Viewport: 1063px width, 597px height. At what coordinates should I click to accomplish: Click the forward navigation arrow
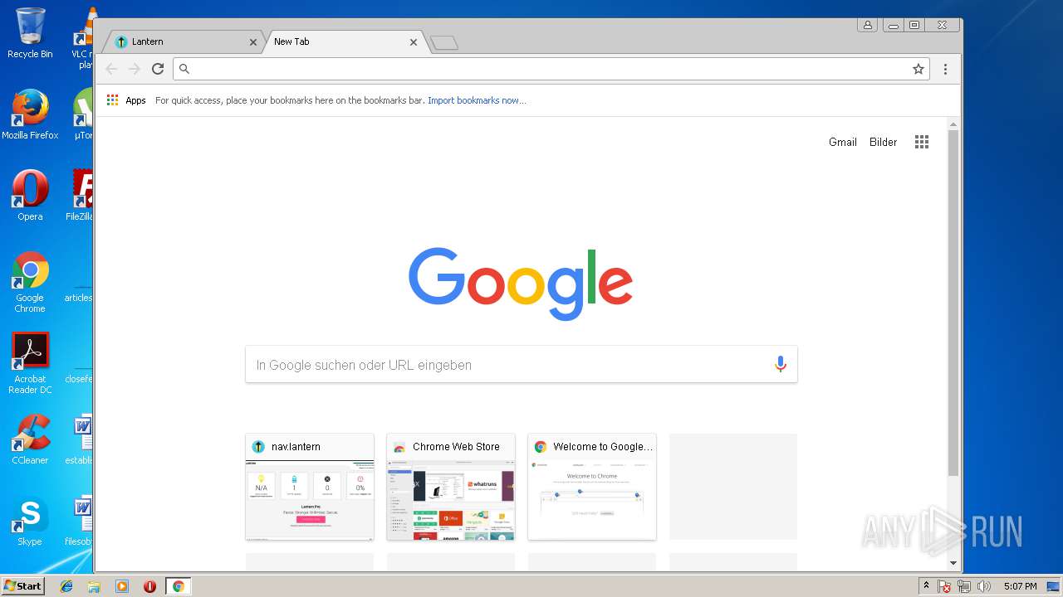(135, 69)
